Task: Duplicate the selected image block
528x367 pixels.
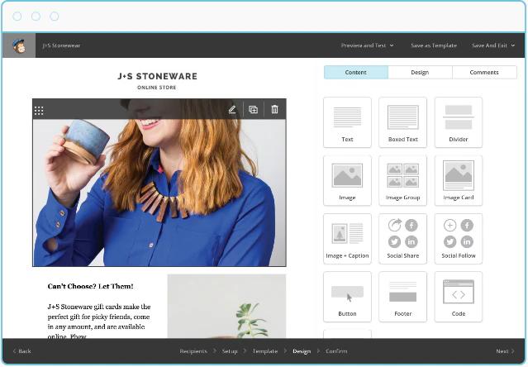Action: click(x=253, y=109)
